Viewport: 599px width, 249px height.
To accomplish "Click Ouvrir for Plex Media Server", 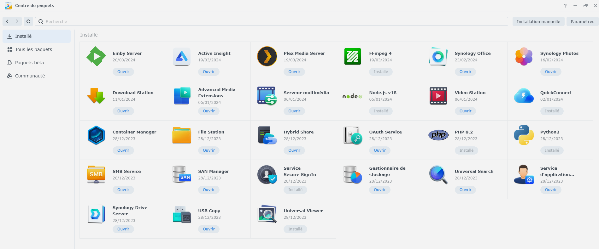I will point(294,72).
